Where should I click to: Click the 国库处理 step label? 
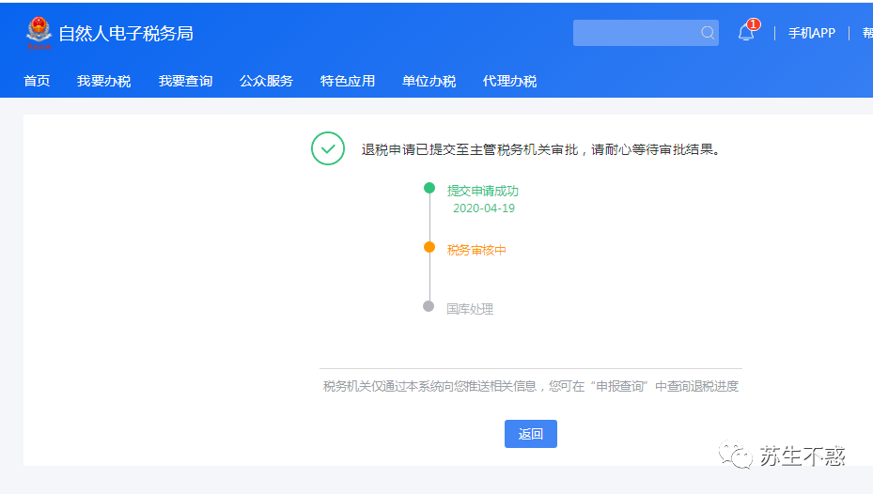click(470, 309)
